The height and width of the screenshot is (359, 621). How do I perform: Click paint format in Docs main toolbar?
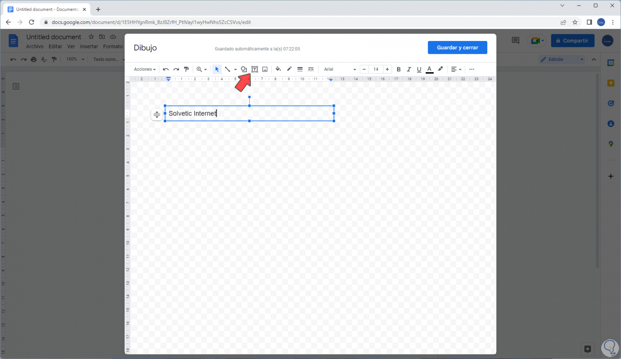tap(54, 59)
